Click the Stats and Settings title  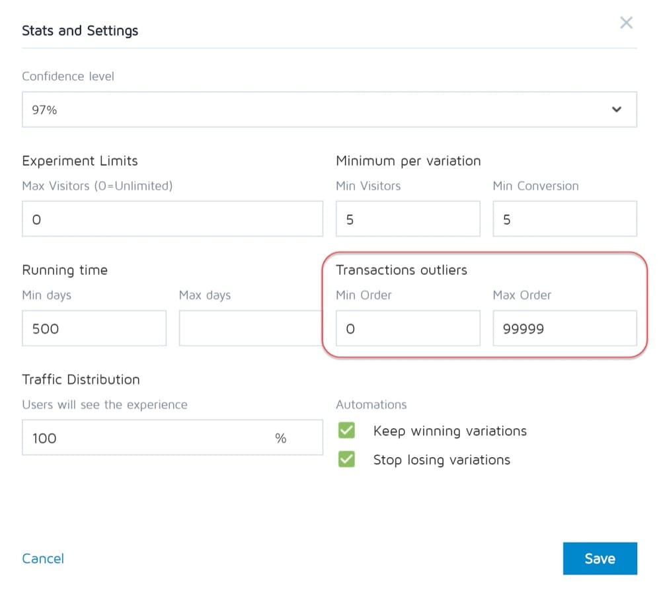click(x=80, y=30)
